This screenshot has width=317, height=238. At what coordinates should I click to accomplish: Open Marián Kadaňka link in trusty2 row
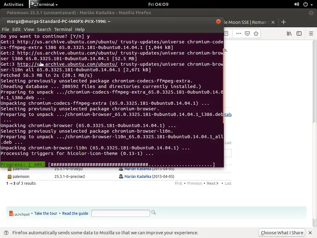coord(138,169)
